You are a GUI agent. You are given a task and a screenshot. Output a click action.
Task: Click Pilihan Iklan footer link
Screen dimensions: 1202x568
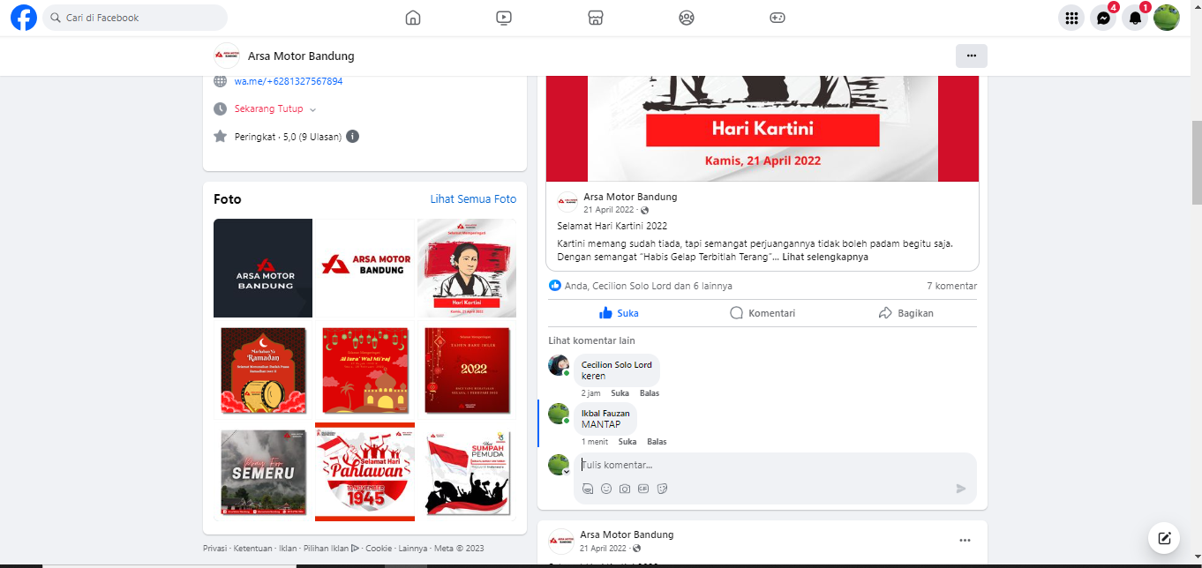331,548
